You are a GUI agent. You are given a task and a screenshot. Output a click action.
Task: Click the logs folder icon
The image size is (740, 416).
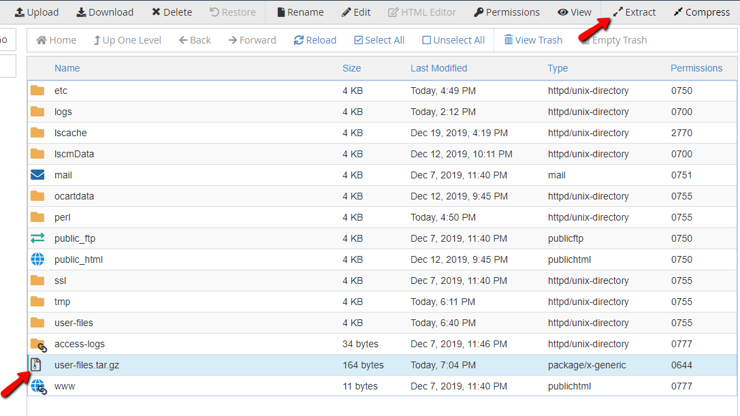37,112
